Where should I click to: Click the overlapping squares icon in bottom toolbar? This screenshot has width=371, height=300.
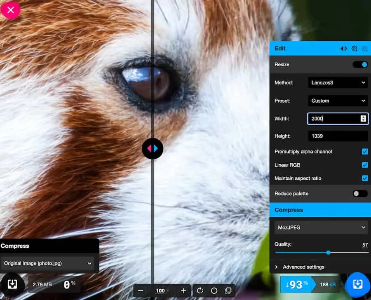coord(228,291)
